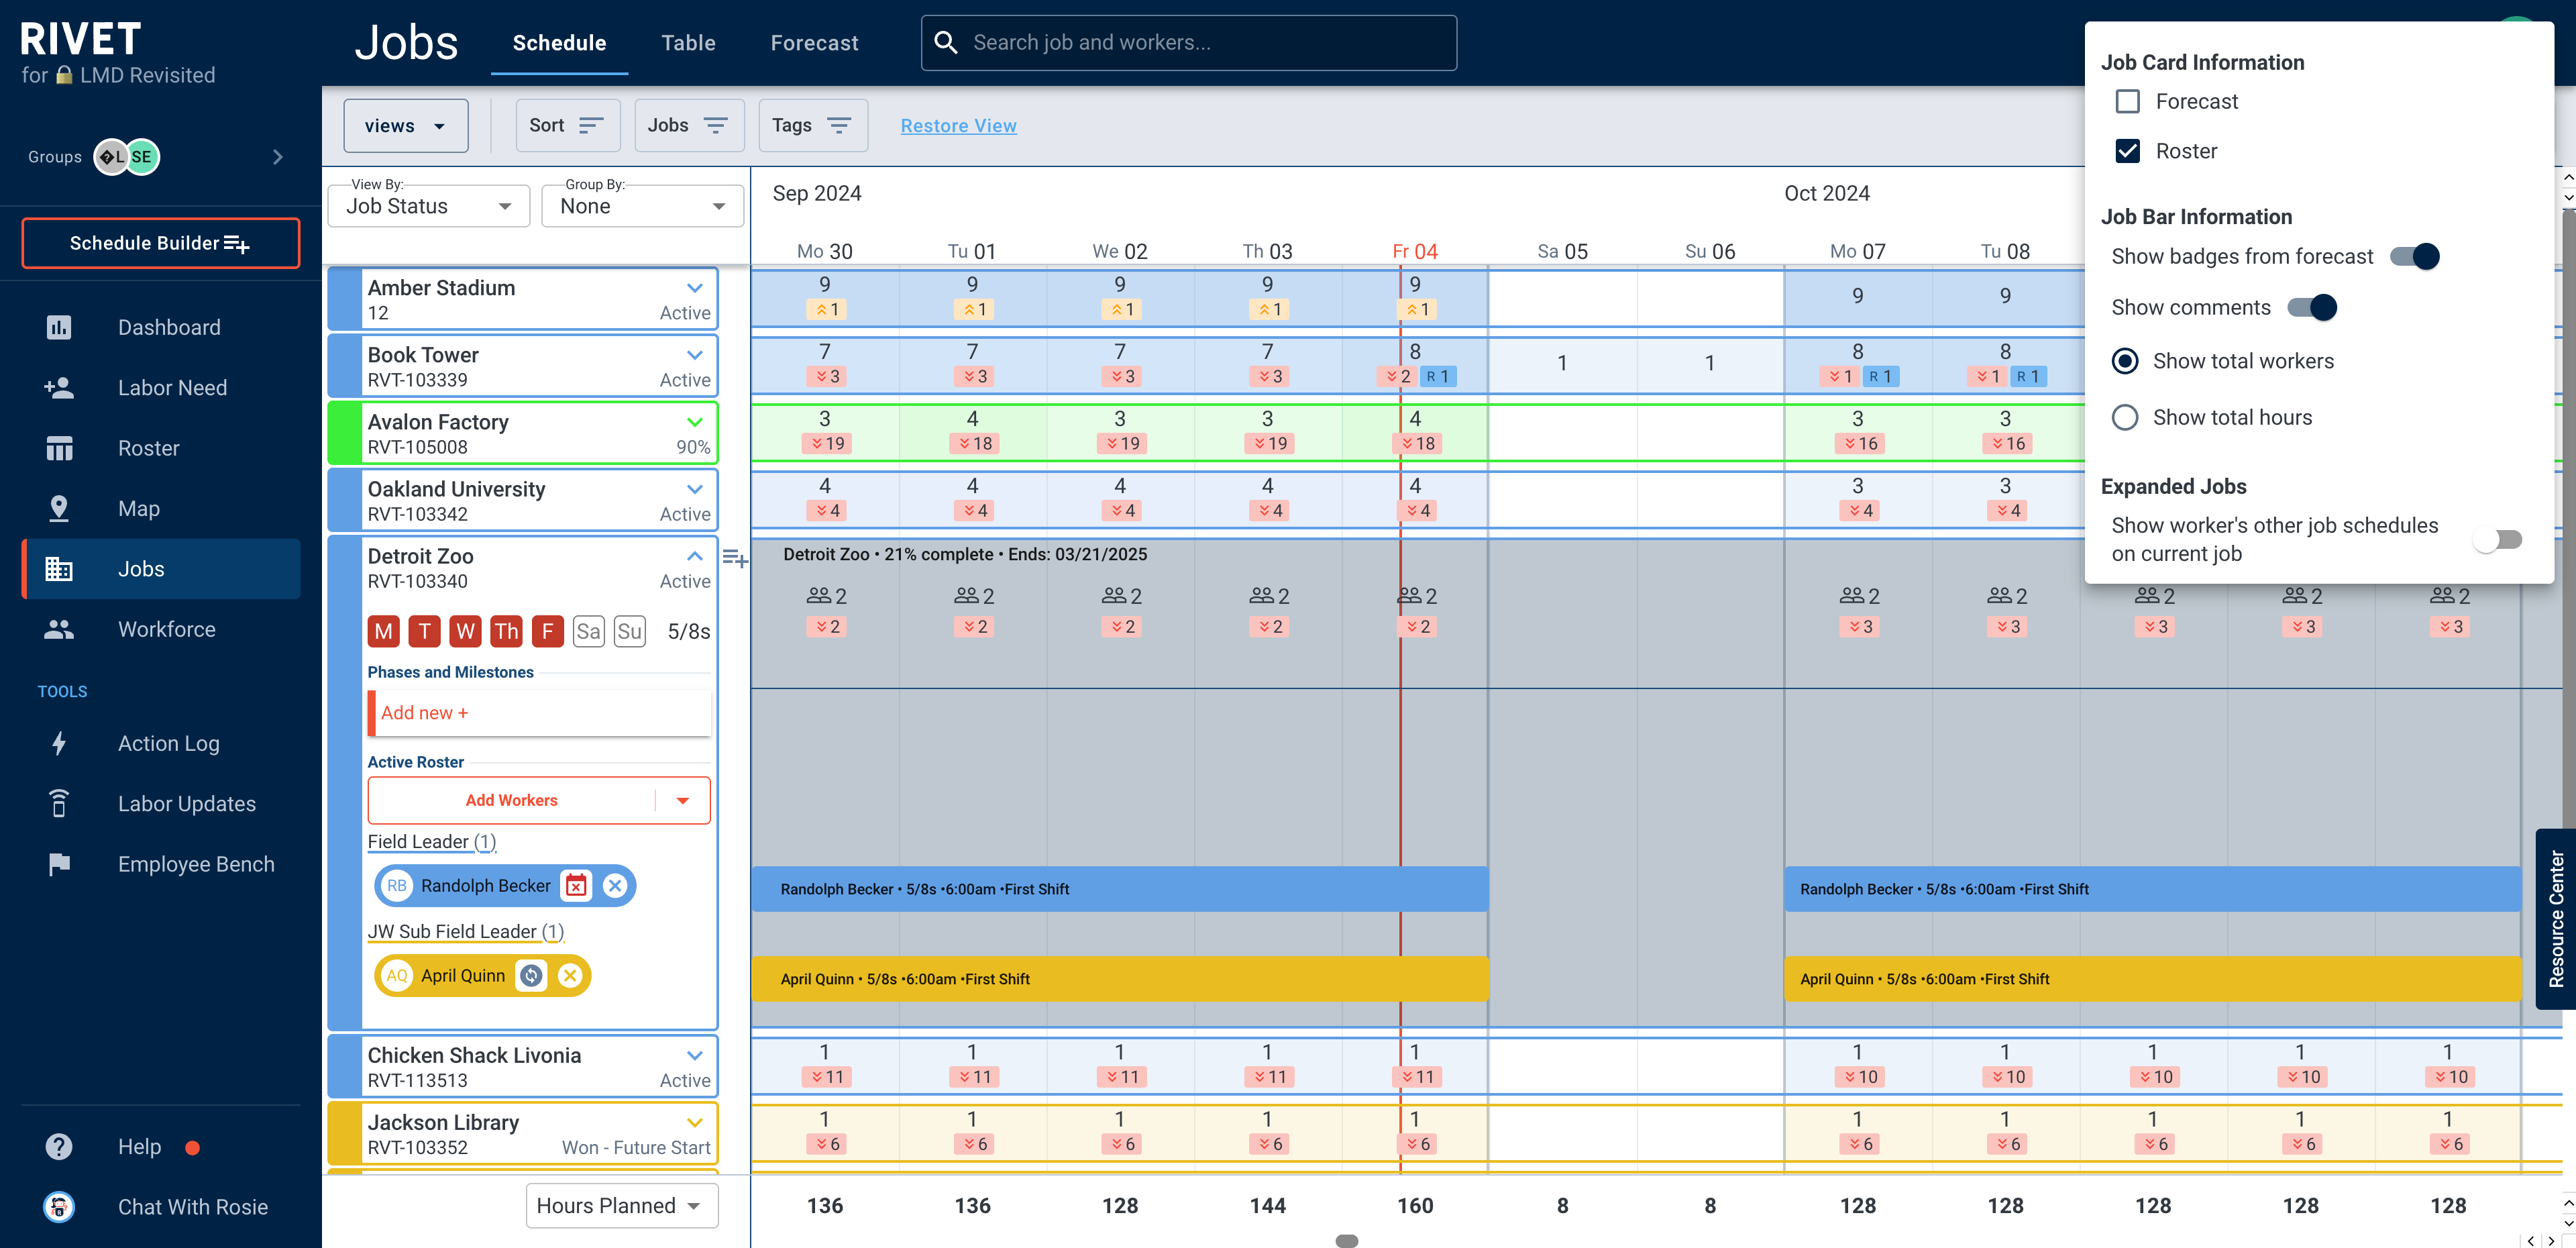Open the Dashboard icon in sidebar

point(59,327)
